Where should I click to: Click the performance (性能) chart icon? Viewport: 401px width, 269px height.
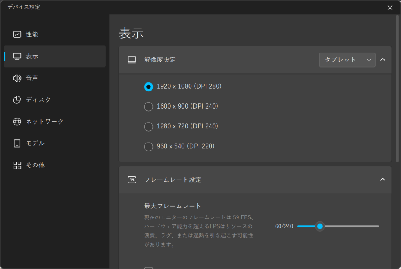point(17,34)
